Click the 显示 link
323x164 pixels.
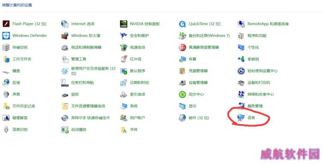click(192, 106)
